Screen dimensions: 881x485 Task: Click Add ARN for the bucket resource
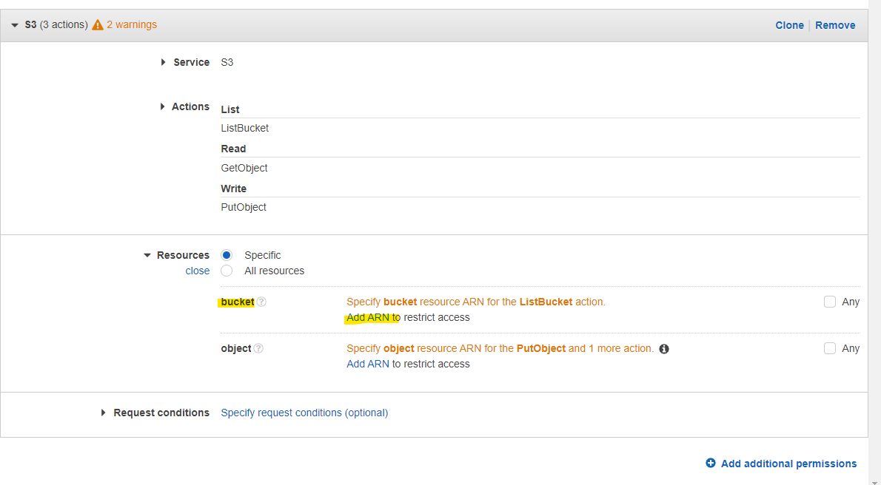click(368, 317)
